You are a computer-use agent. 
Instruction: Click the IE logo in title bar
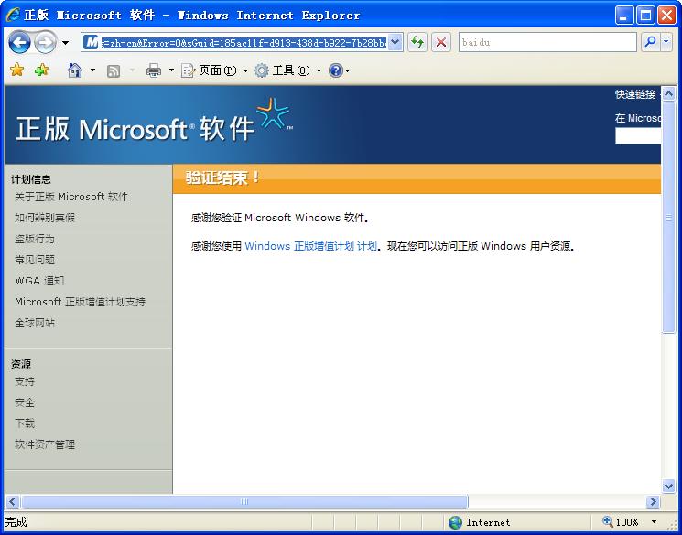14,15
